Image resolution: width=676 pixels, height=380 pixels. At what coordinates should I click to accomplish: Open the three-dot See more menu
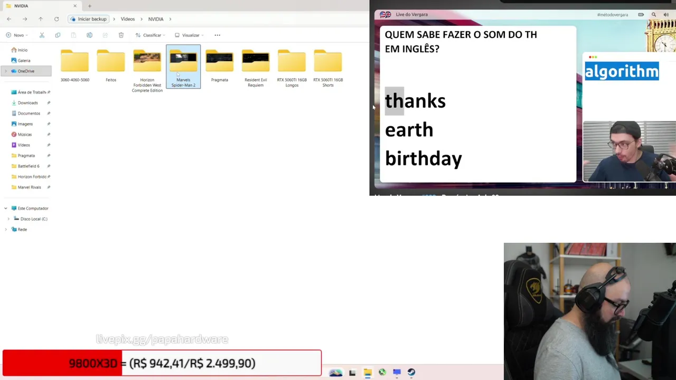[217, 35]
